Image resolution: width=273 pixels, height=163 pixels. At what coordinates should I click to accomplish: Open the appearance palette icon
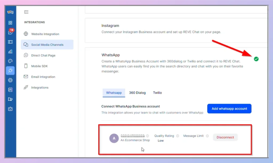(x=10, y=61)
